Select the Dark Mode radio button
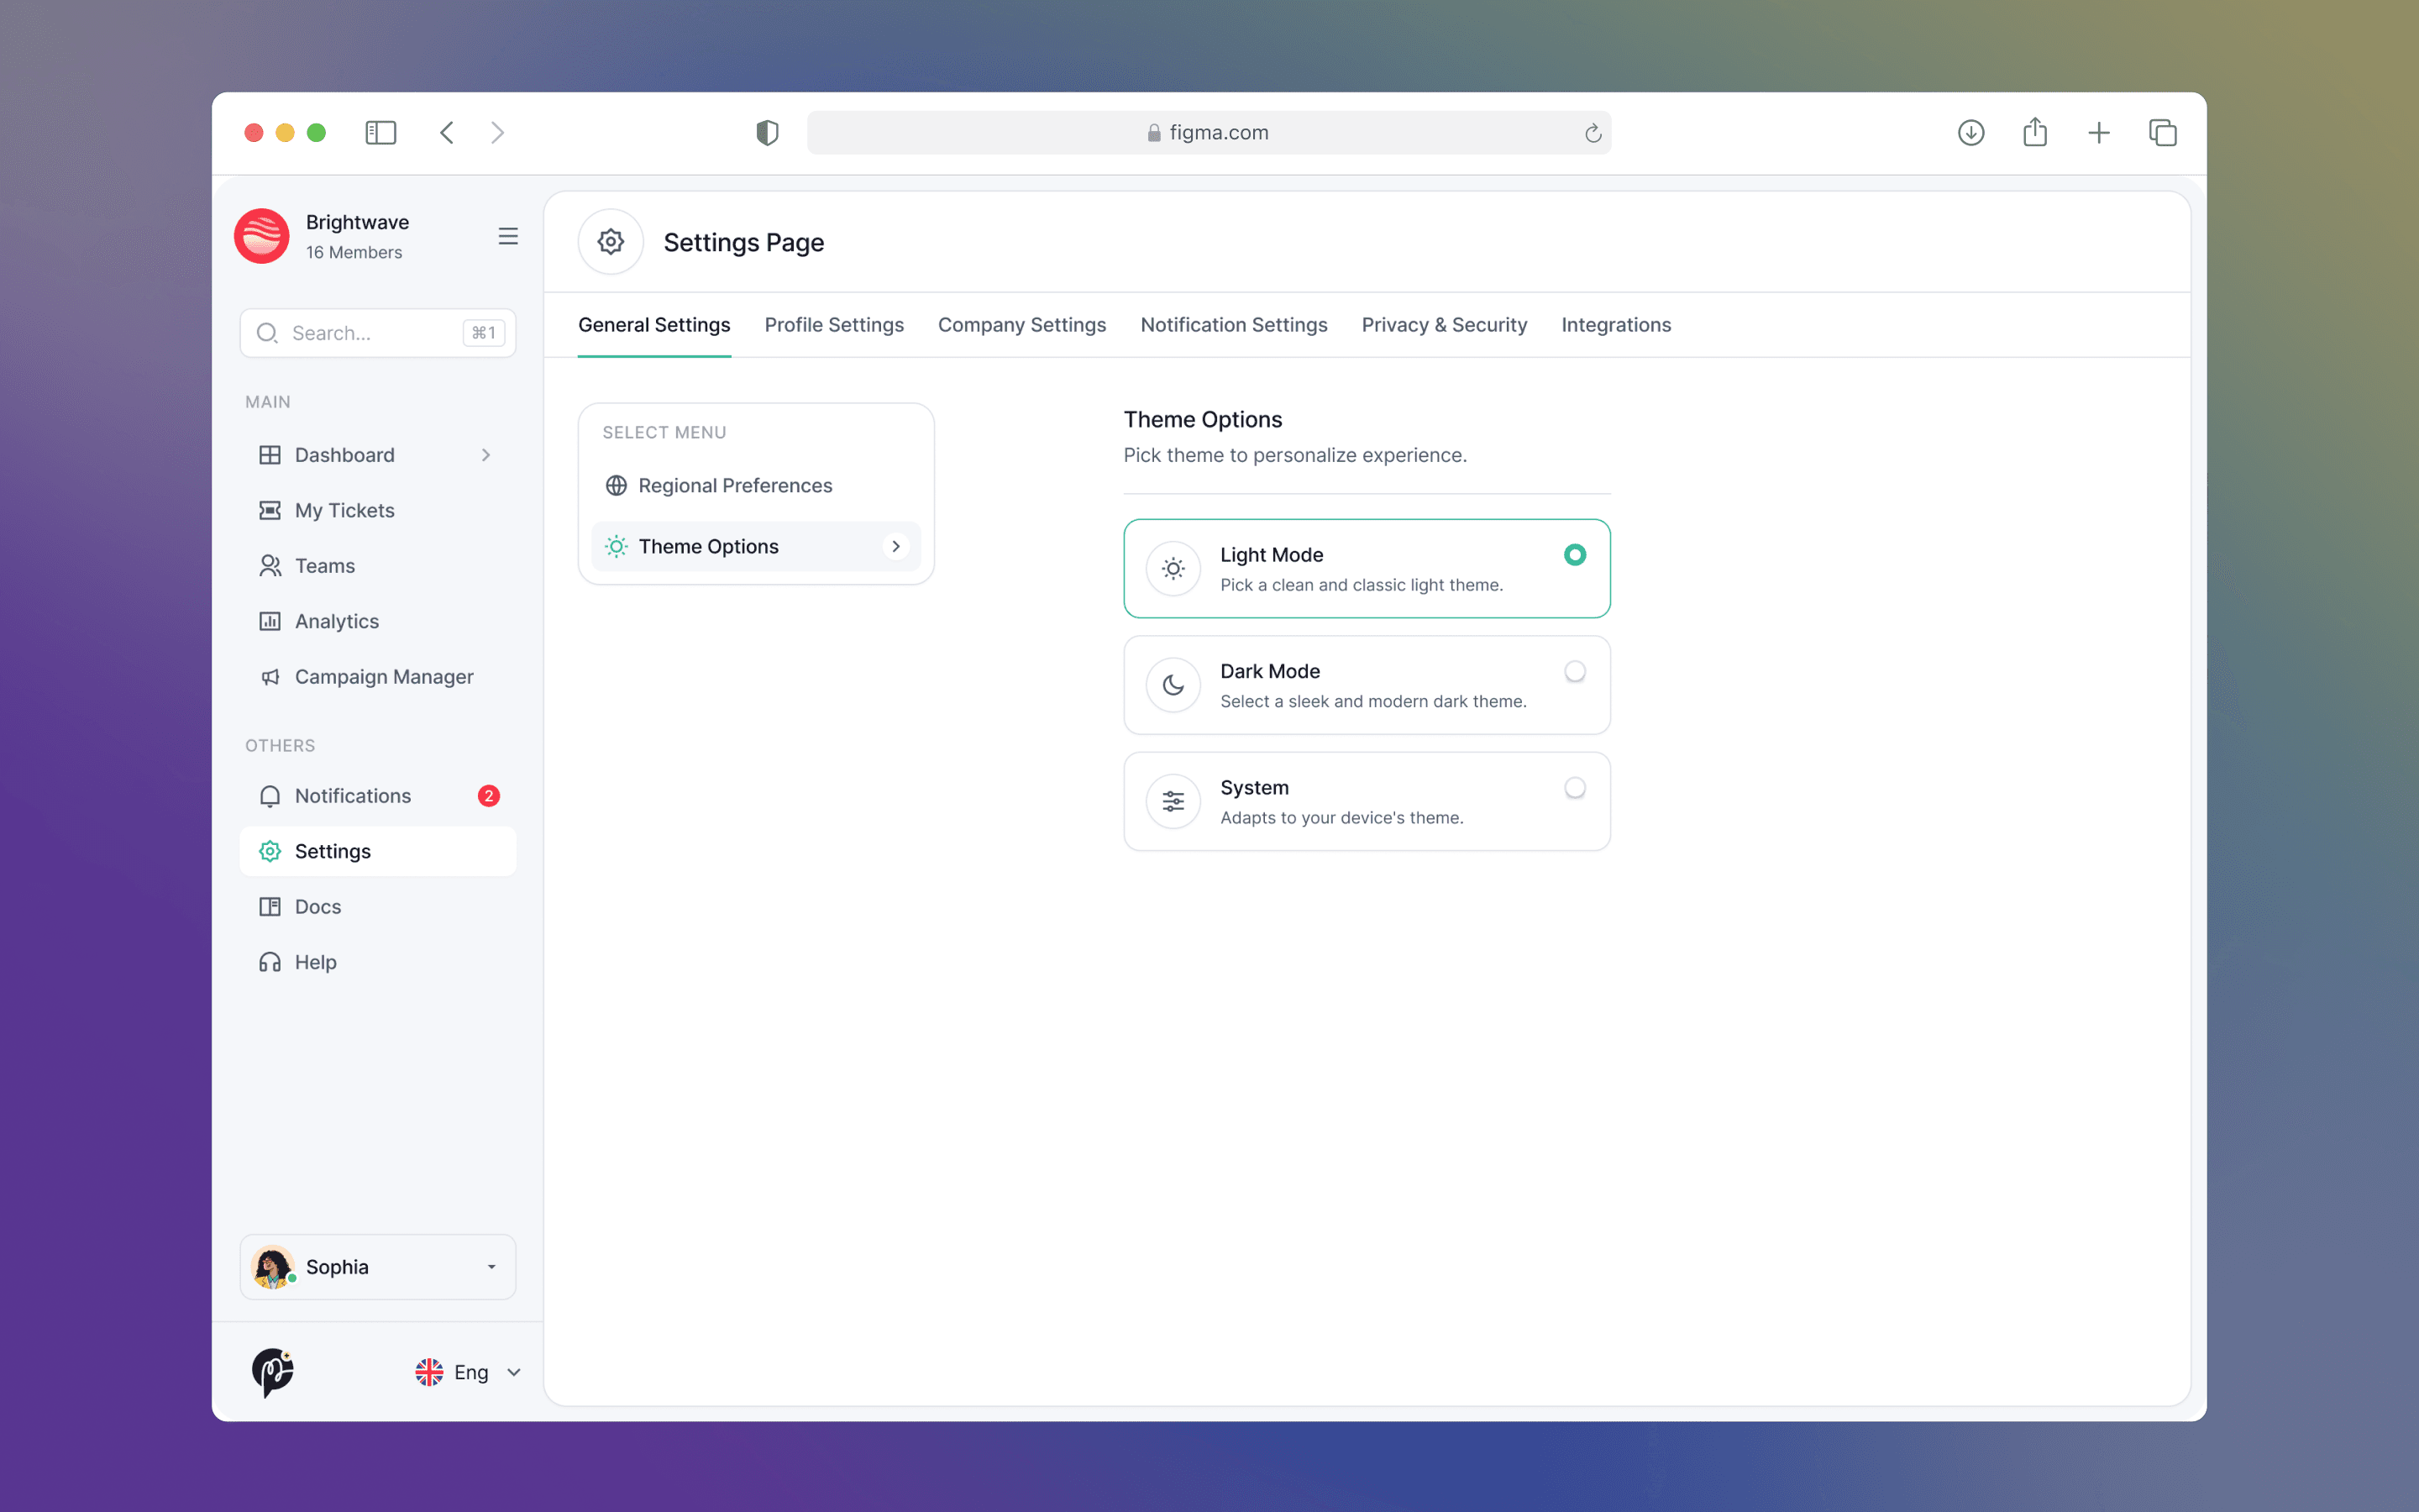This screenshot has width=2419, height=1512. pyautogui.click(x=1576, y=671)
